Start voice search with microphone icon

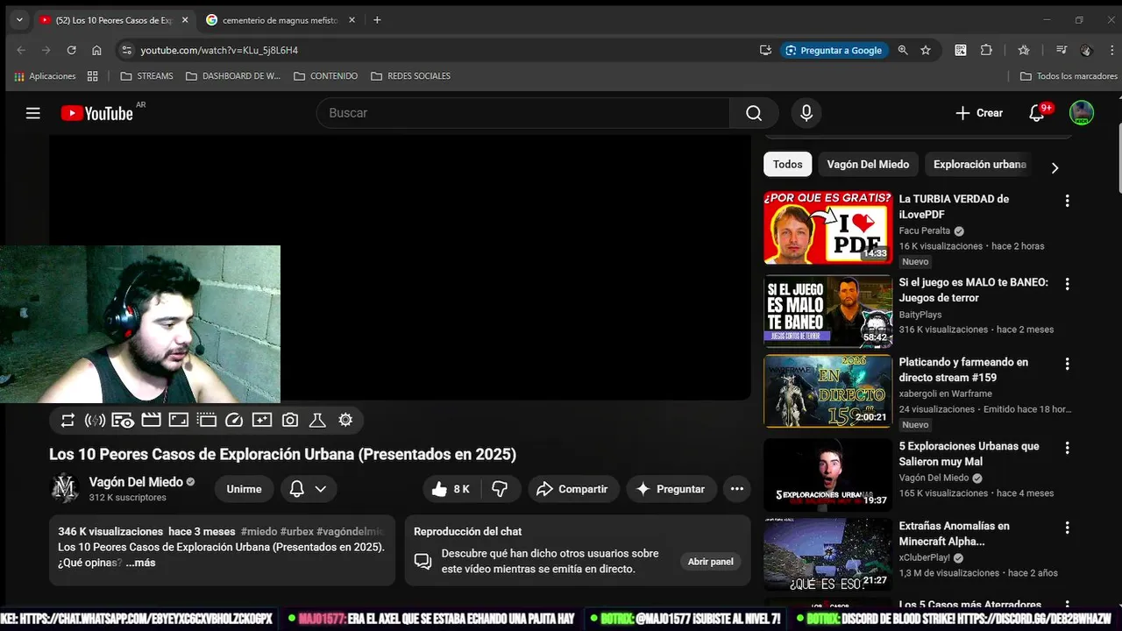[x=806, y=113]
